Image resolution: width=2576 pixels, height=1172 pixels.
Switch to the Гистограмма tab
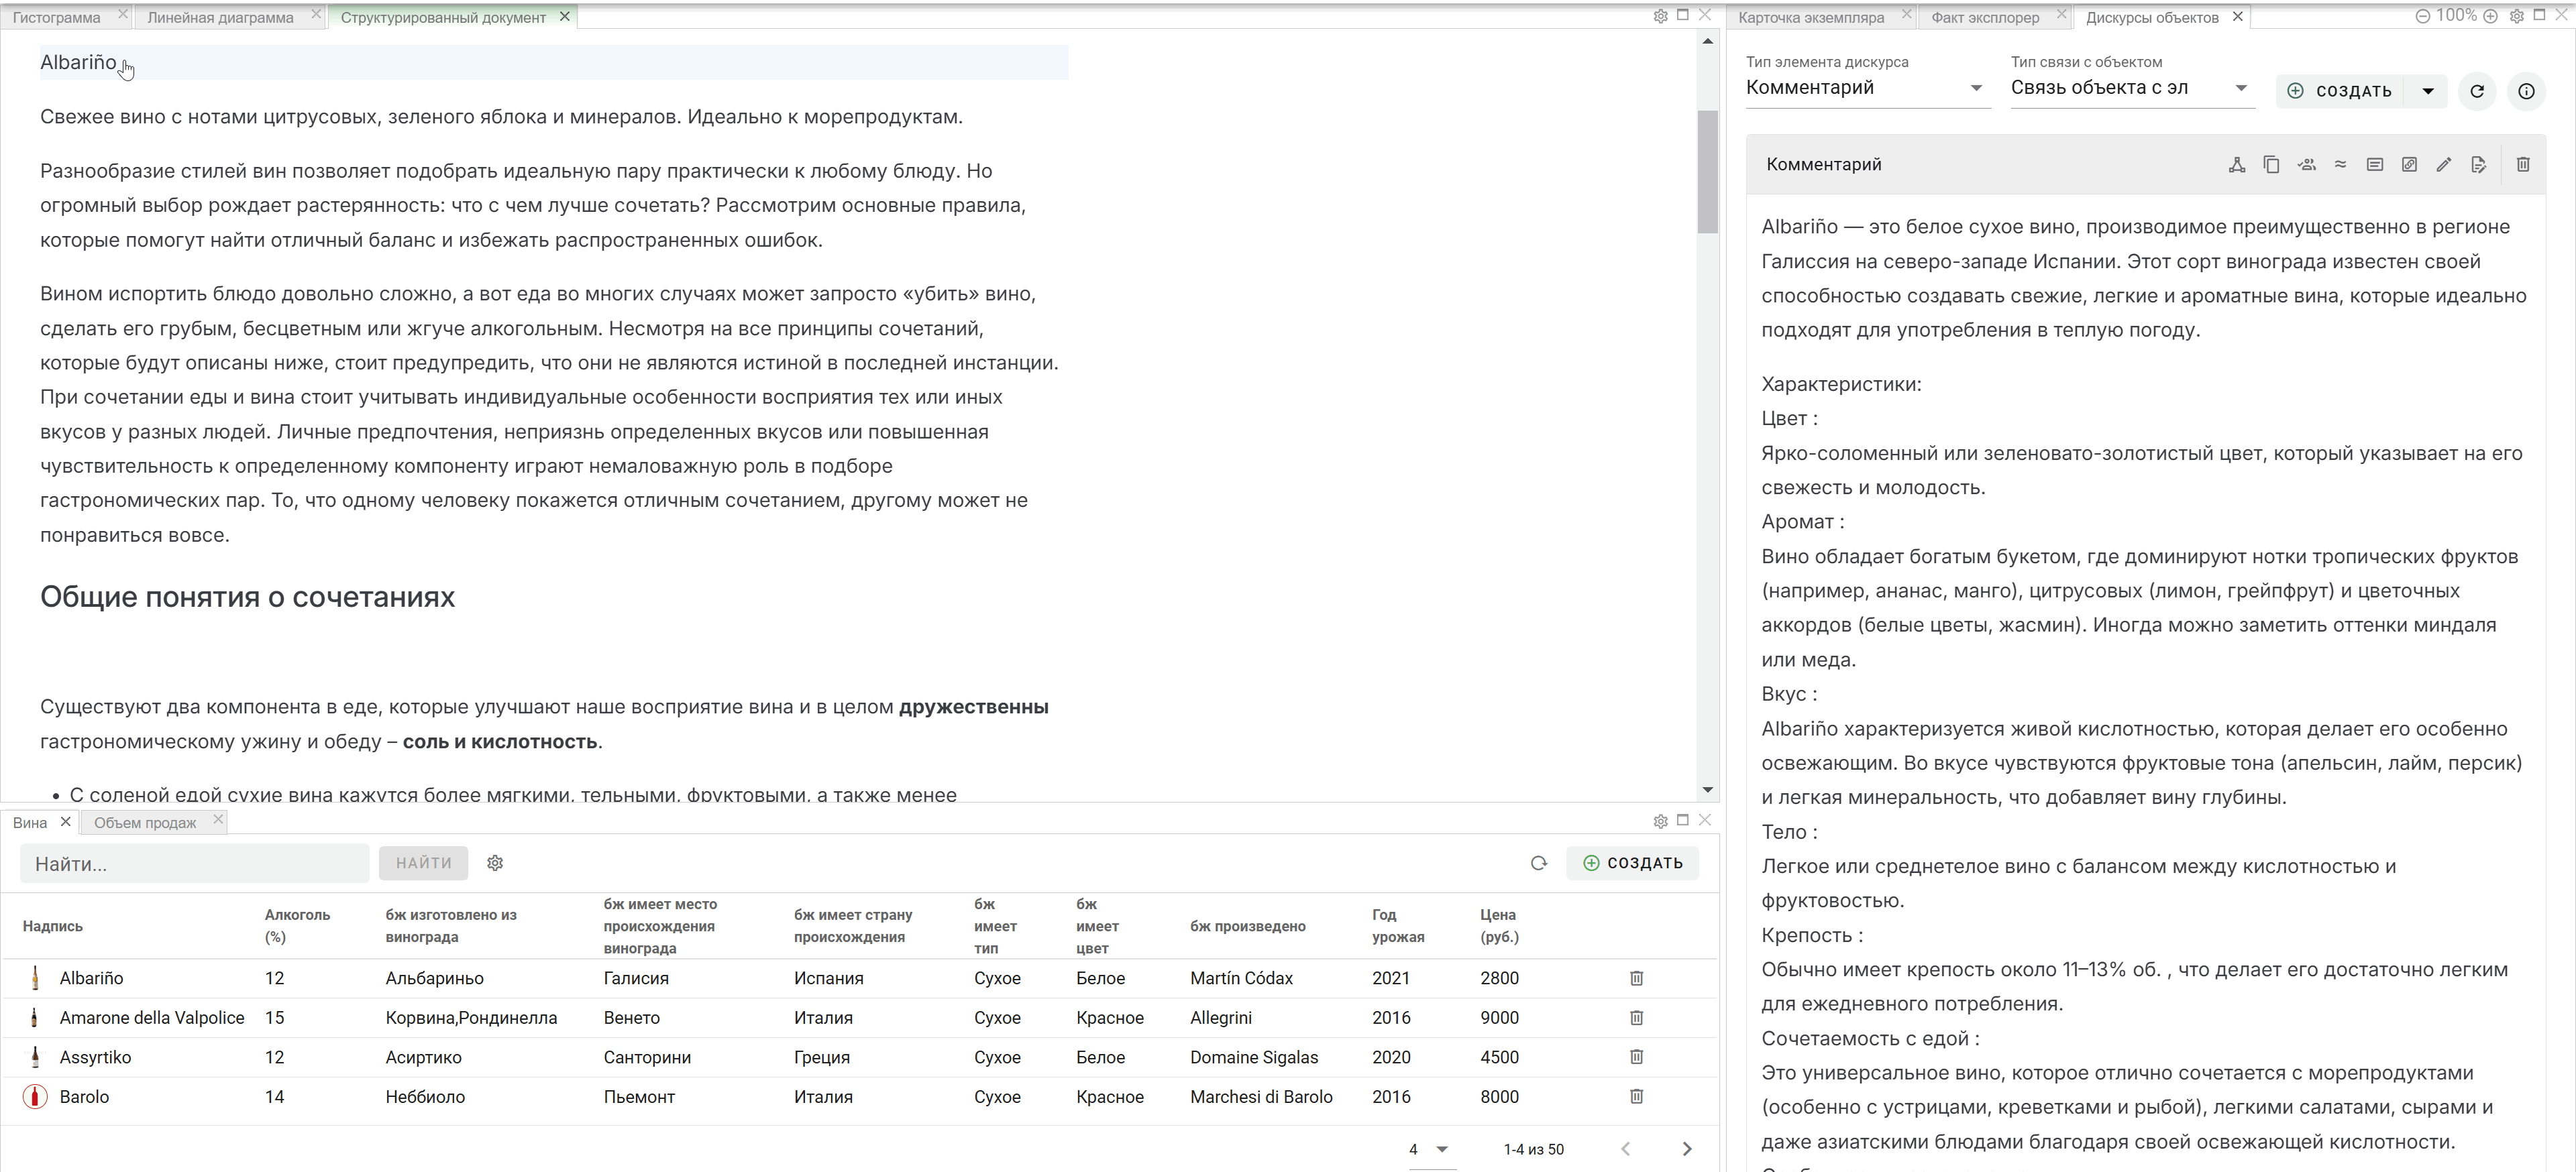pyautogui.click(x=57, y=17)
